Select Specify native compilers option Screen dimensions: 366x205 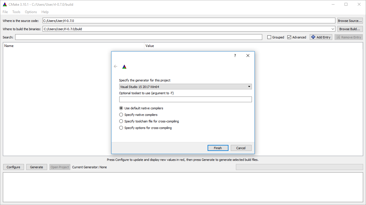click(121, 114)
